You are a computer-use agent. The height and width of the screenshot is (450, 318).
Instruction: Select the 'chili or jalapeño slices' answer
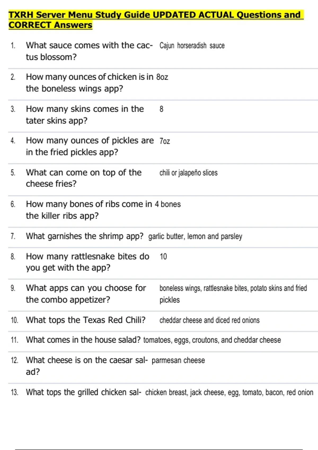click(188, 173)
